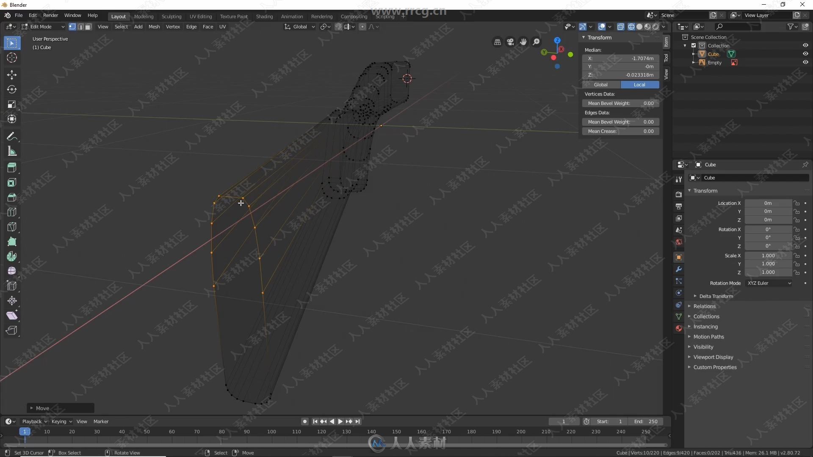The width and height of the screenshot is (813, 457).
Task: Select the Extrude Region tool
Action: pos(12,168)
